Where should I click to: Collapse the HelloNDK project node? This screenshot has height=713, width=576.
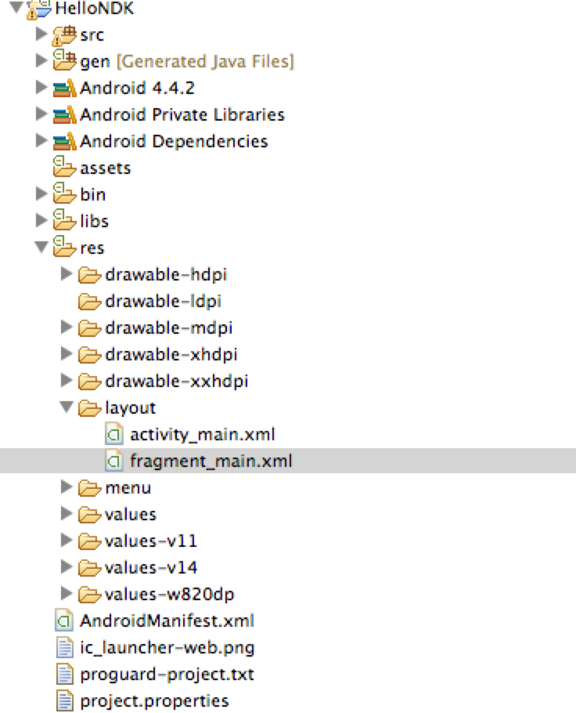click(x=16, y=7)
